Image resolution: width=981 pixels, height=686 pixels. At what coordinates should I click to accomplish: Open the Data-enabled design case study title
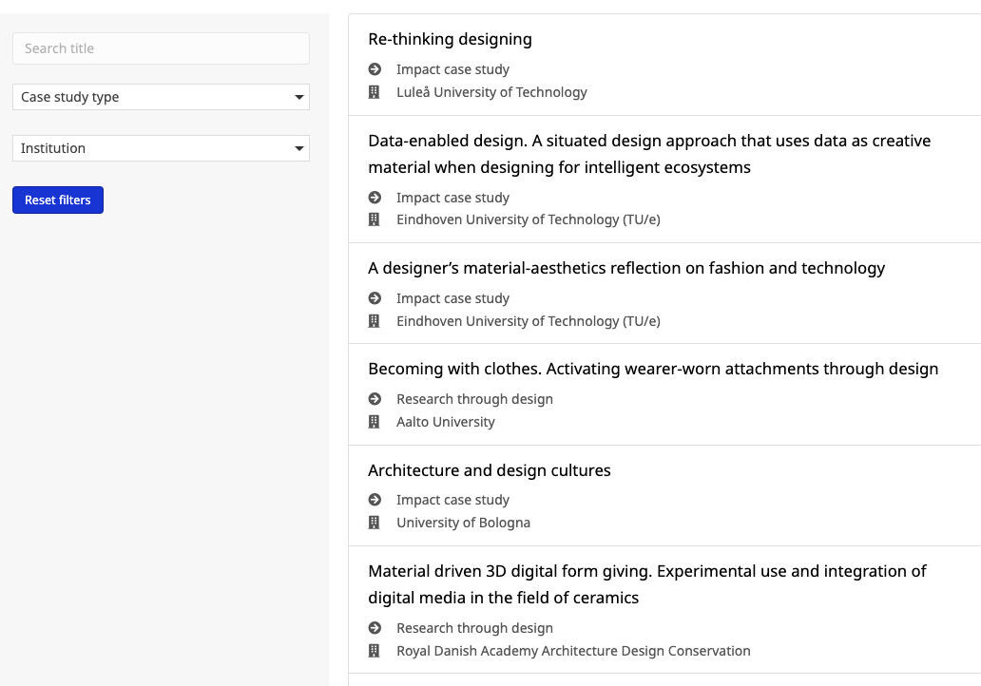click(x=649, y=154)
